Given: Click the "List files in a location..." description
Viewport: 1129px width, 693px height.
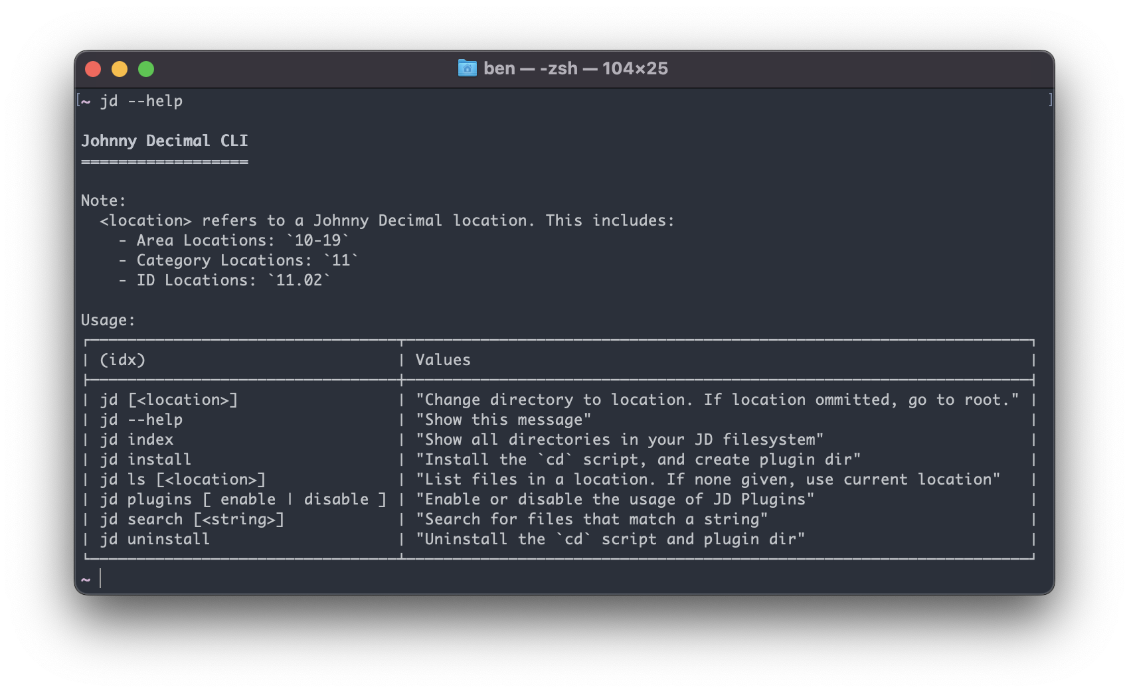Looking at the screenshot, I should pos(708,479).
